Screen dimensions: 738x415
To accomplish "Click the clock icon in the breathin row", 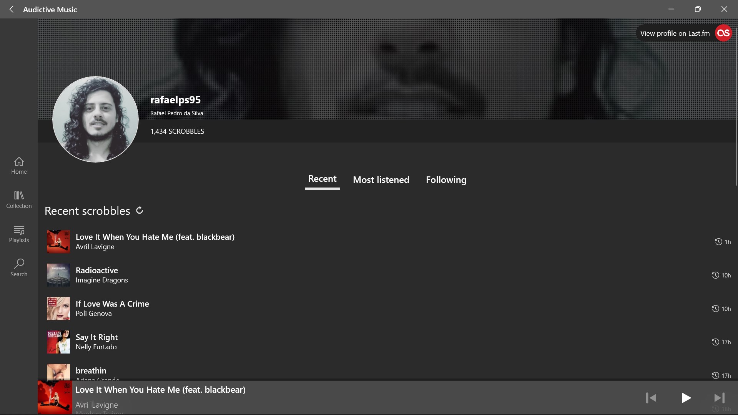I will [715, 375].
